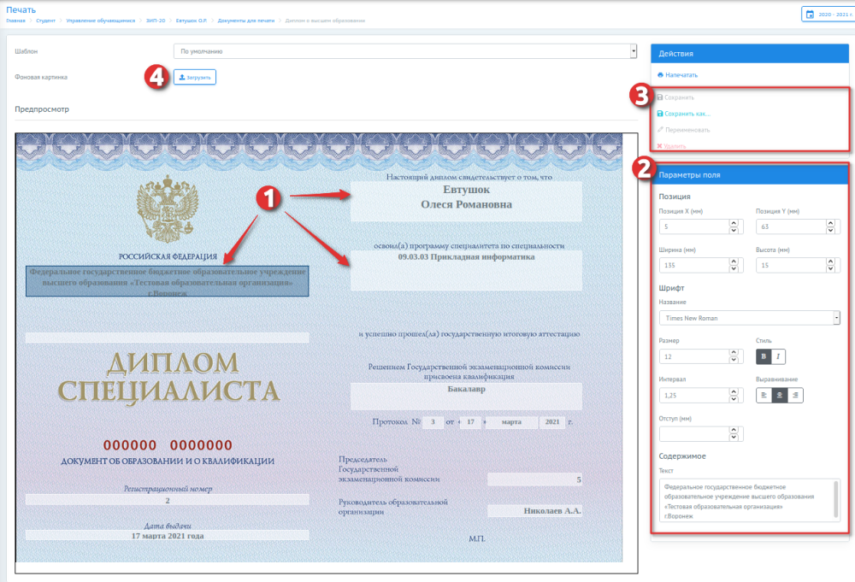
Task: Select the chairman field showing 5
Action: pyautogui.click(x=534, y=479)
